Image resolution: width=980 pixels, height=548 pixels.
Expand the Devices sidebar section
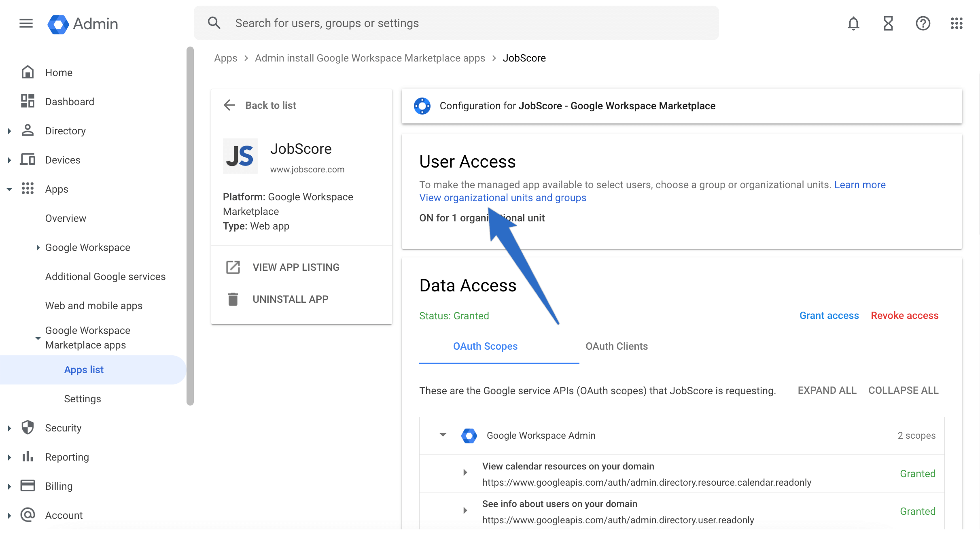click(9, 160)
